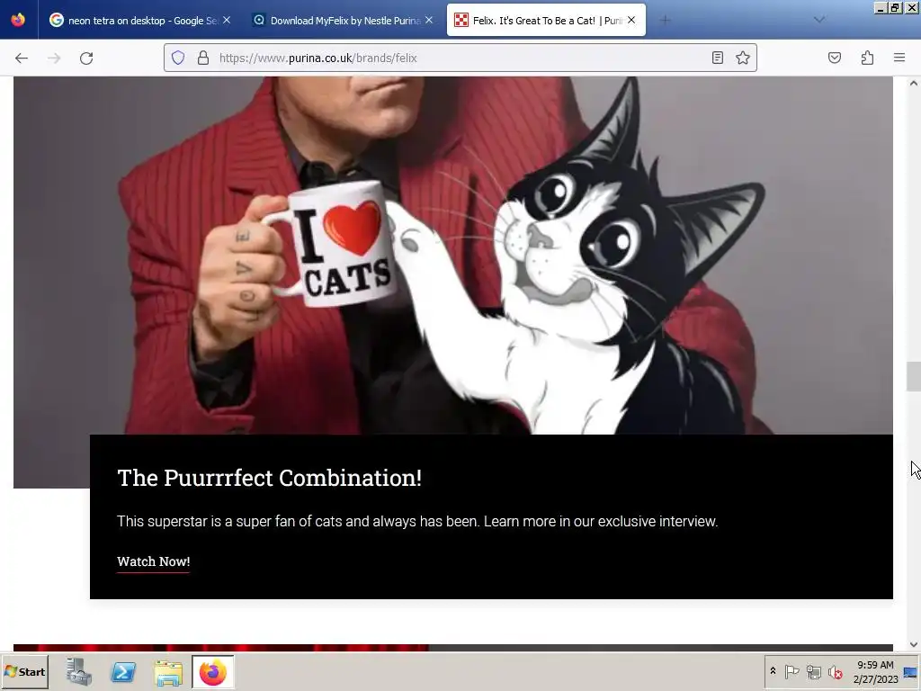The width and height of the screenshot is (921, 691).
Task: Click the superstar cat fan description text
Action: tap(417, 521)
